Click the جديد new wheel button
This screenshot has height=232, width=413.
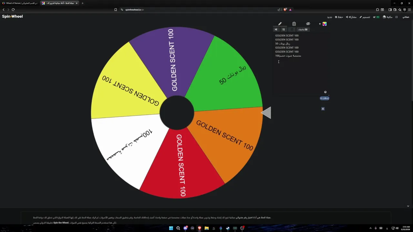click(x=329, y=17)
